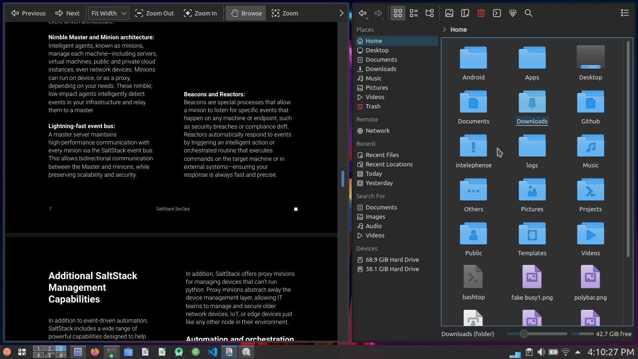Select the Zoom tool in viewer
The image size is (638, 359).
point(285,13)
